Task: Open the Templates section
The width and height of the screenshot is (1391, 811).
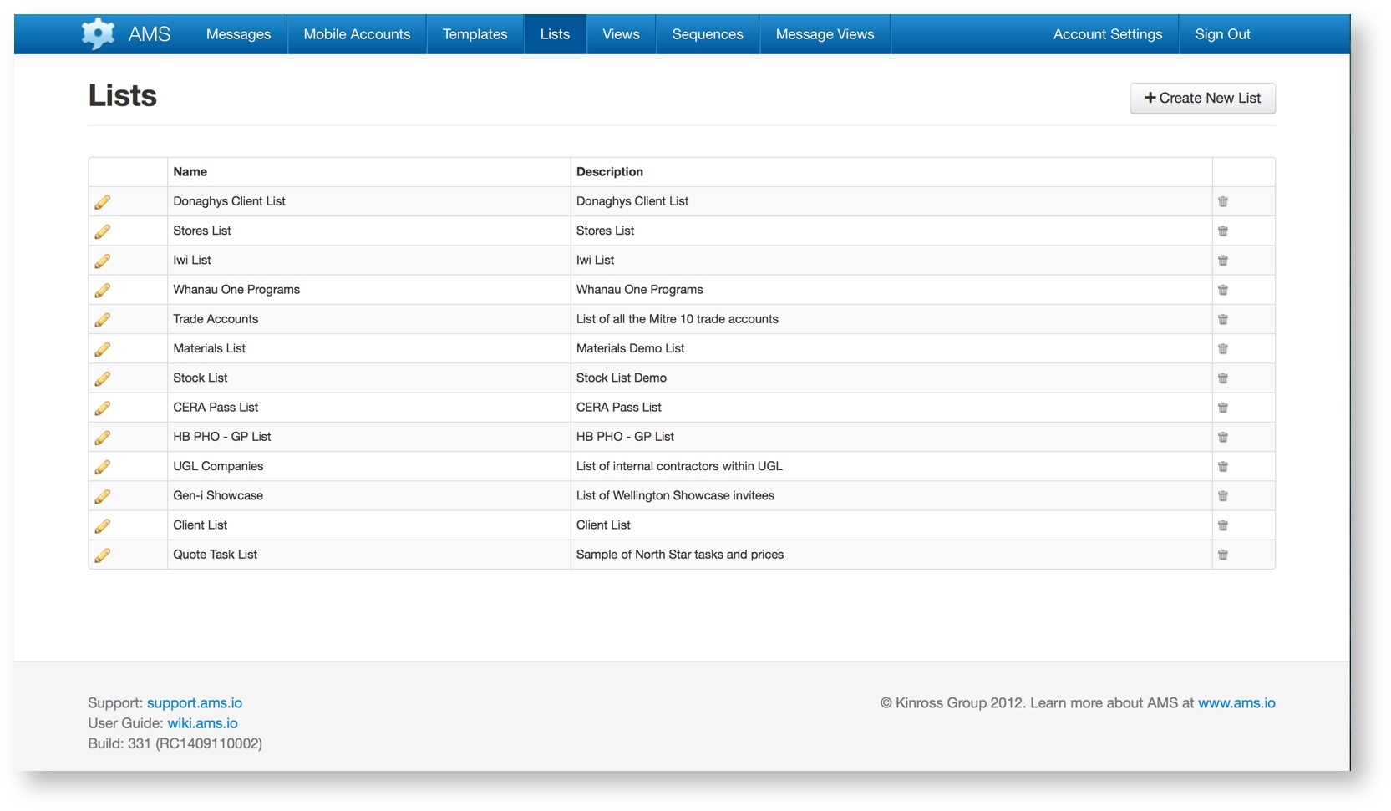Action: pos(475,34)
